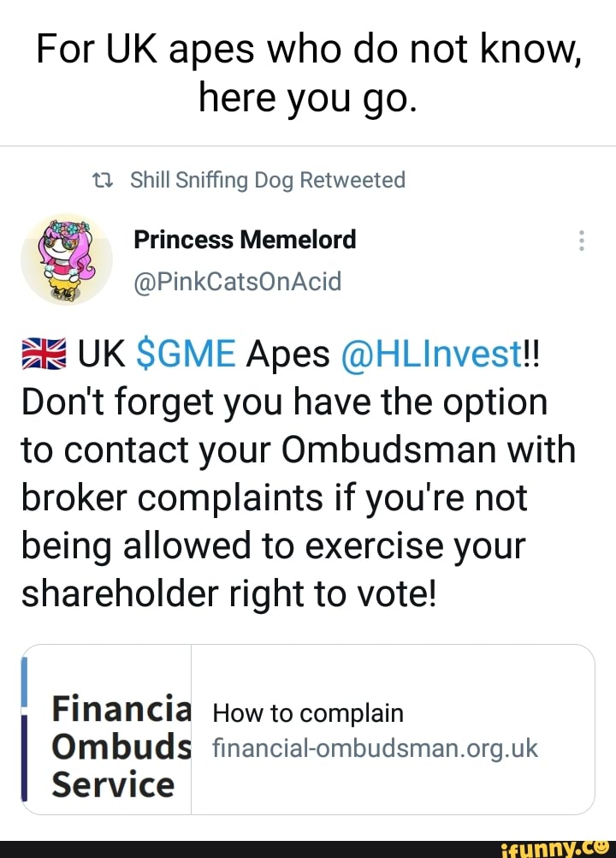Click 'shareholder right to vote!' tweet line
Viewport: 616px width, 858px height.
click(228, 594)
